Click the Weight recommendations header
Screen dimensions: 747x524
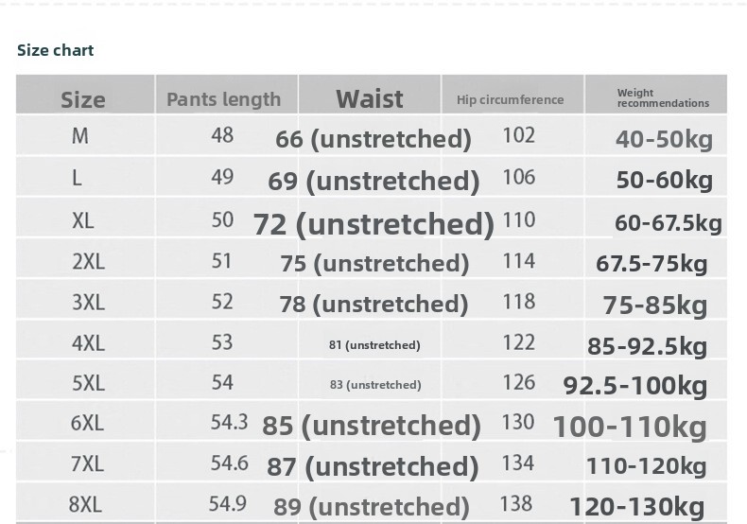663,98
